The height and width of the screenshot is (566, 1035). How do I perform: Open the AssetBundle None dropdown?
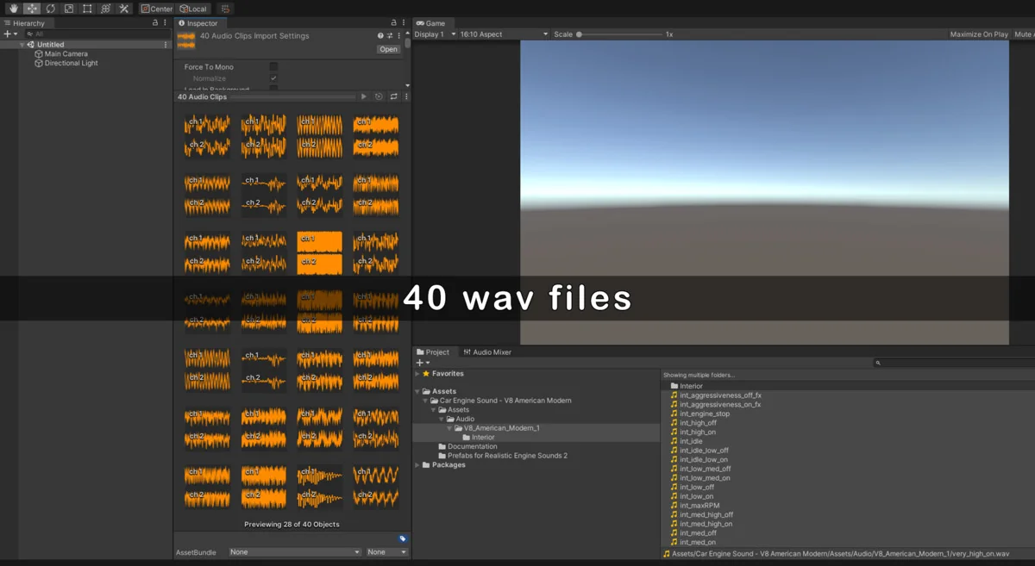pos(295,552)
